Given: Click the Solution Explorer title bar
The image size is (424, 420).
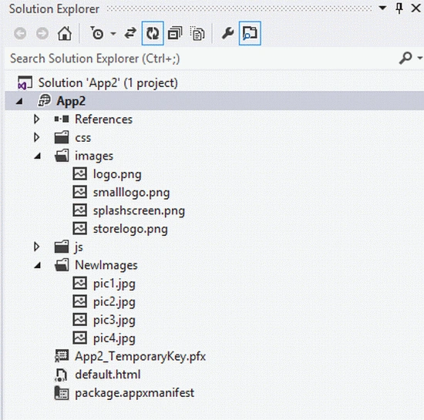Looking at the screenshot, I should tap(54, 9).
